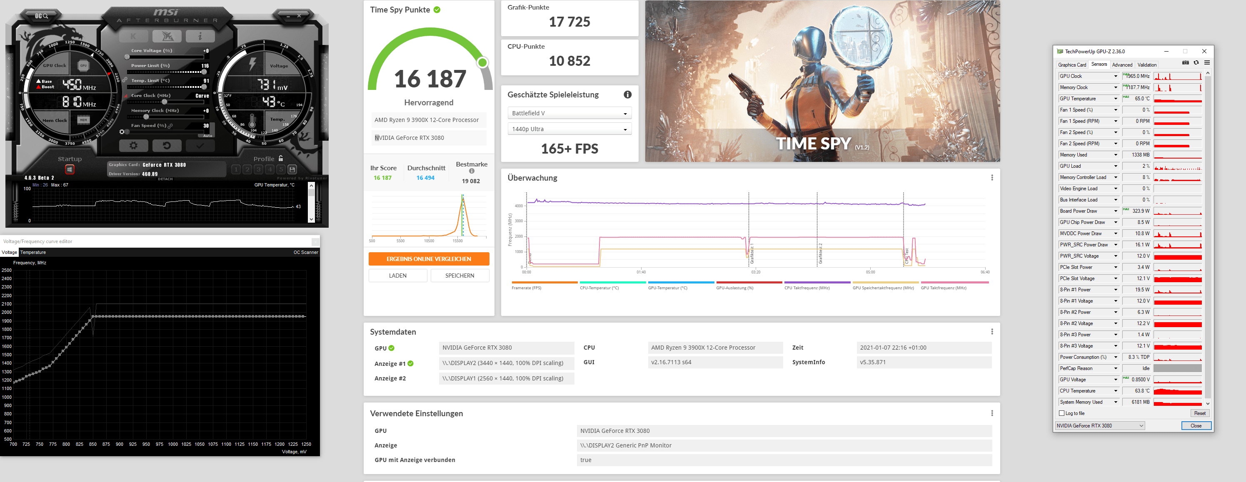Select Afterburner profile slot 3
Image resolution: width=1246 pixels, height=482 pixels.
[258, 169]
